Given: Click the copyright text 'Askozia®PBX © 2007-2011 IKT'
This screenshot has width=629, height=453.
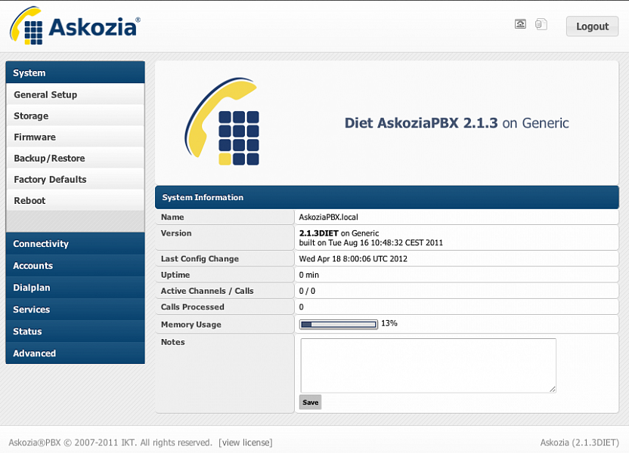Looking at the screenshot, I should (x=73, y=442).
